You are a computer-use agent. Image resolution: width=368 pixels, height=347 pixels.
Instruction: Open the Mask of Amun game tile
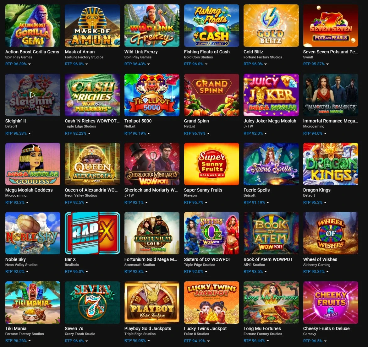coord(92,25)
